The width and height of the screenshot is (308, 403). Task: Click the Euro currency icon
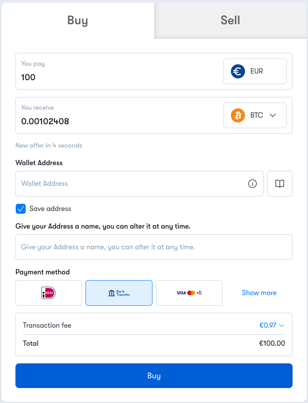(x=238, y=71)
